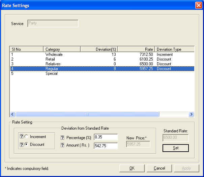
Task: Sort by Deviation Type column header
Action: 174,49
